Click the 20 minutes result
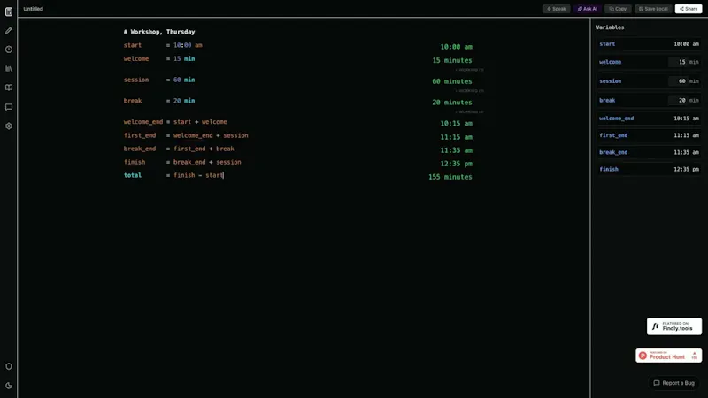Screen dimensions: 708x398 [x=452, y=103]
